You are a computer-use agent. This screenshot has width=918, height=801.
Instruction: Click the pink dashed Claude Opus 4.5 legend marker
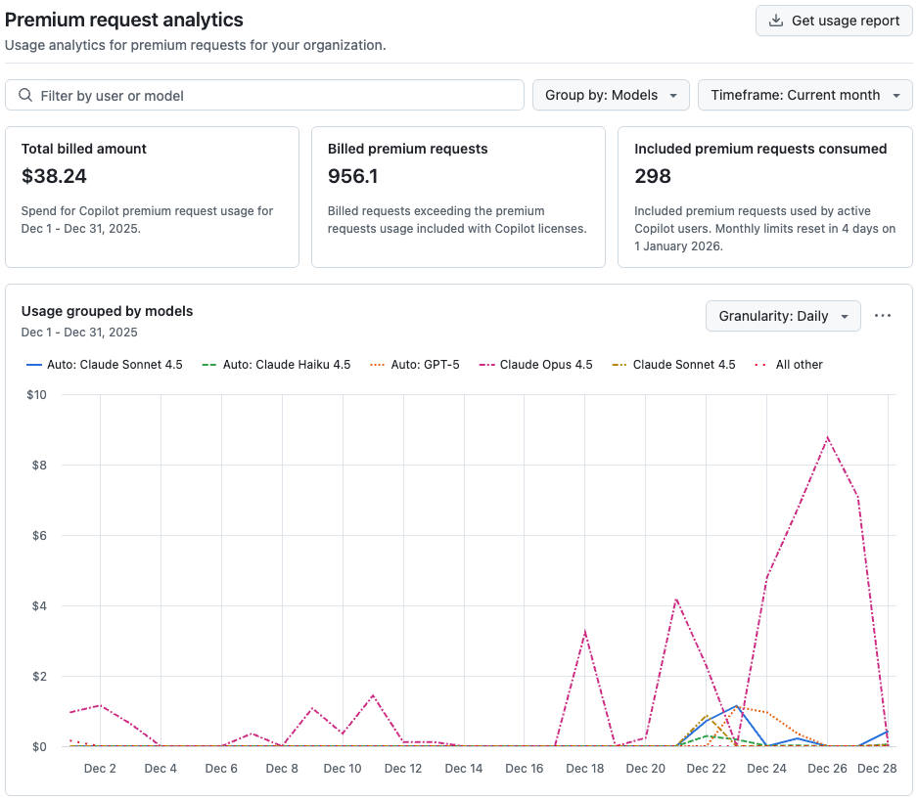pyautogui.click(x=484, y=364)
